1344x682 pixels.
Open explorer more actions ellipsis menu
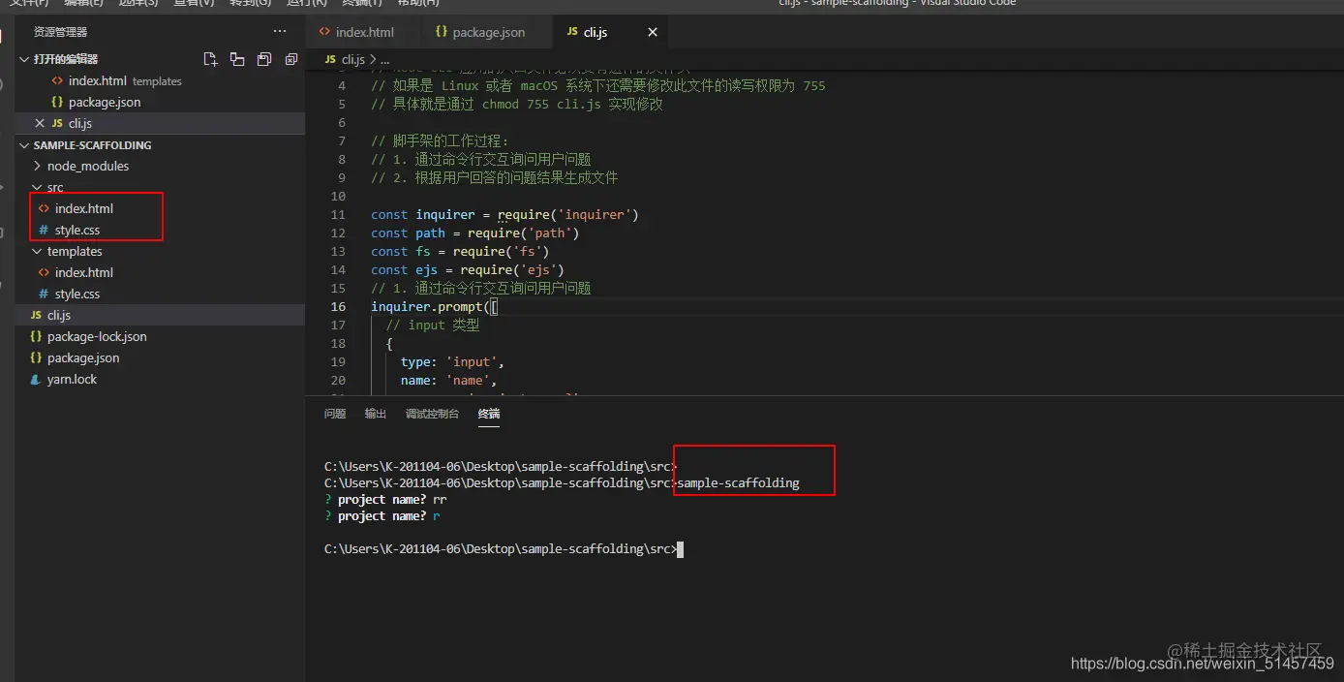[280, 32]
